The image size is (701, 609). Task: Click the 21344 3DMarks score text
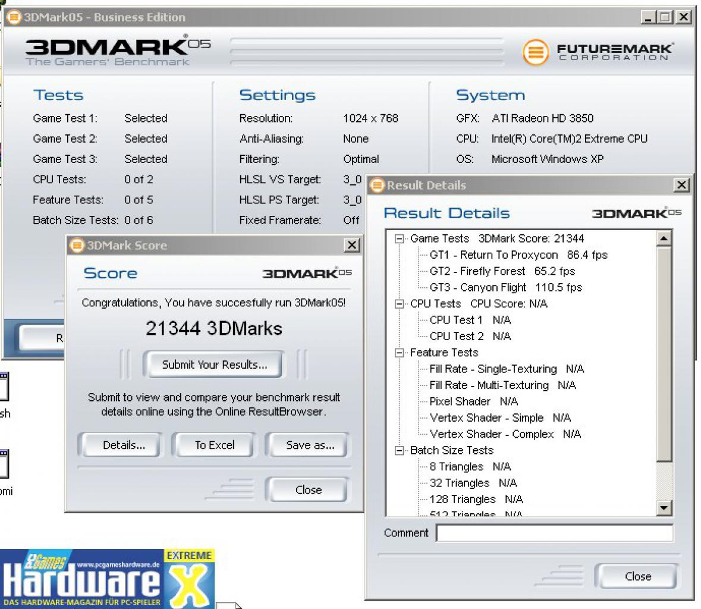(213, 329)
